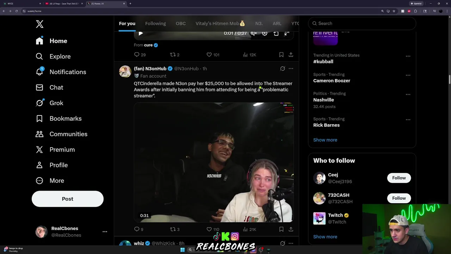The height and width of the screenshot is (254, 451).
Task: Click the X logo in sidebar
Action: [39, 24]
